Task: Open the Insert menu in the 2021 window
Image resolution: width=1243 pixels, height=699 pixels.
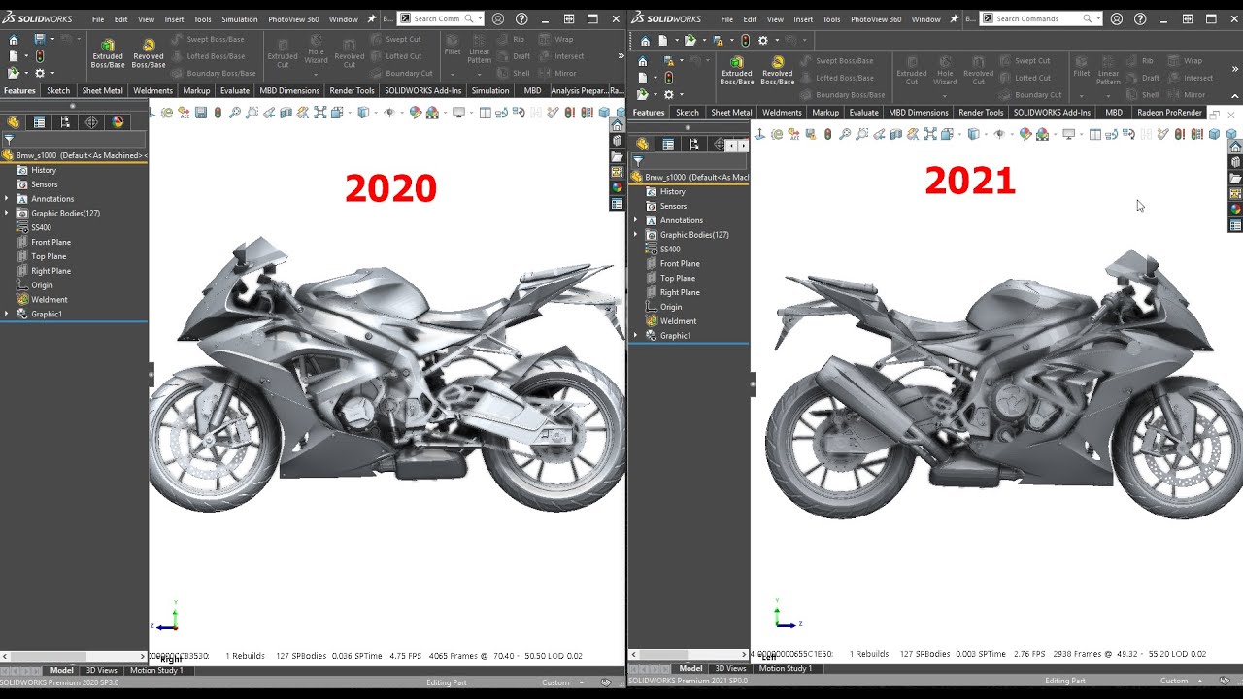Action: 803,18
